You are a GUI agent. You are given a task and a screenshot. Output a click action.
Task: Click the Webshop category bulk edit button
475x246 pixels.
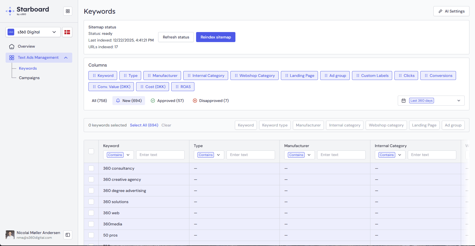[386, 125]
